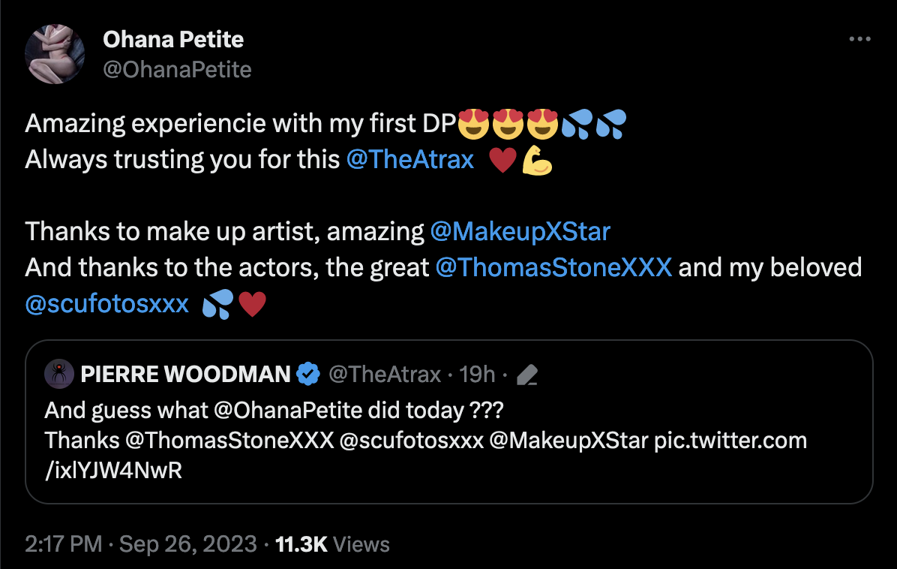Click the edited pencil icon
897x569 pixels.
click(529, 374)
